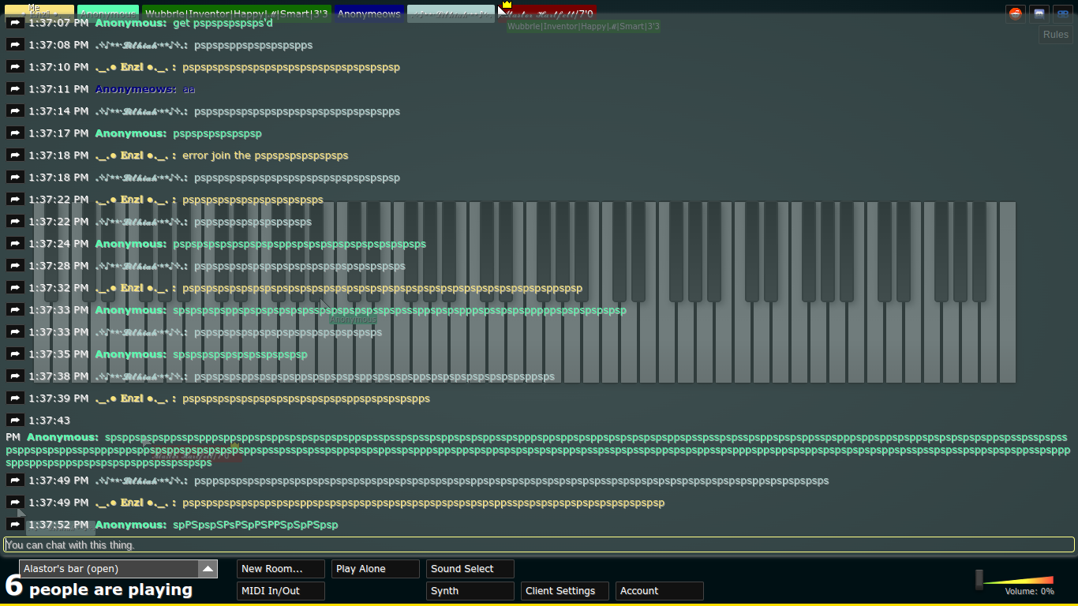Click the 'error join the pspsps' message text
This screenshot has height=606, width=1078.
pos(265,155)
